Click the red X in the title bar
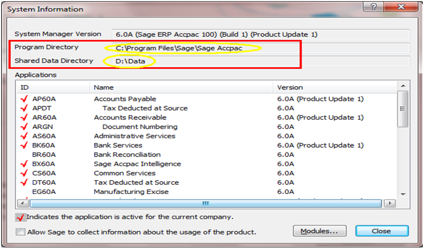Viewport: 424px width, 248px height. click(401, 6)
